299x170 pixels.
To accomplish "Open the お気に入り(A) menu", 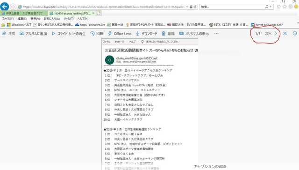I will tap(52, 19).
